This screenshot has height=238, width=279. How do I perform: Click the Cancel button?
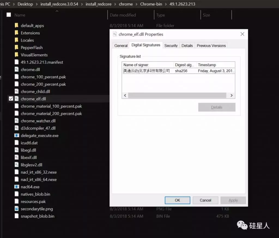pos(205,200)
